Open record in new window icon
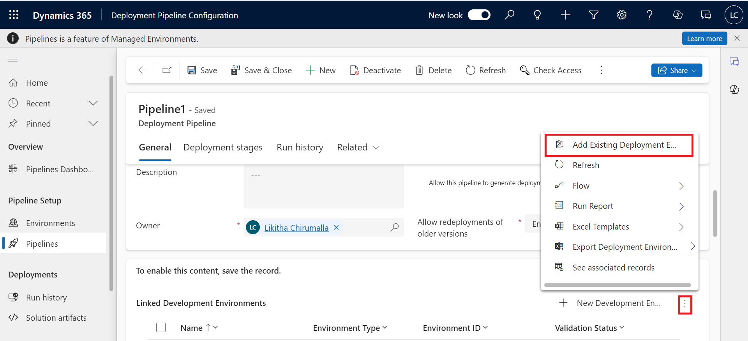Viewport: 748px width, 341px height. (x=167, y=70)
